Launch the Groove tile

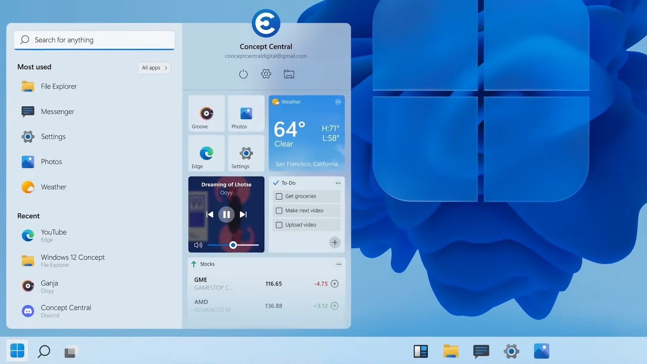[206, 113]
